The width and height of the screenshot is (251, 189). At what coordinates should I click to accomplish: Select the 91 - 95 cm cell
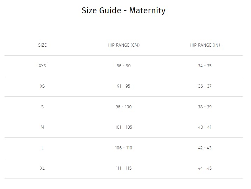tap(124, 86)
